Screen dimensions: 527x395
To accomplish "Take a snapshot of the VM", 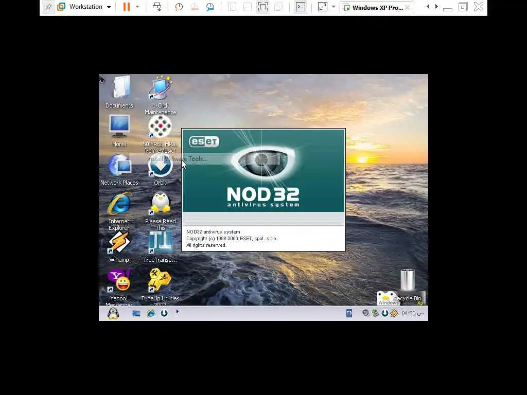I will click(179, 7).
